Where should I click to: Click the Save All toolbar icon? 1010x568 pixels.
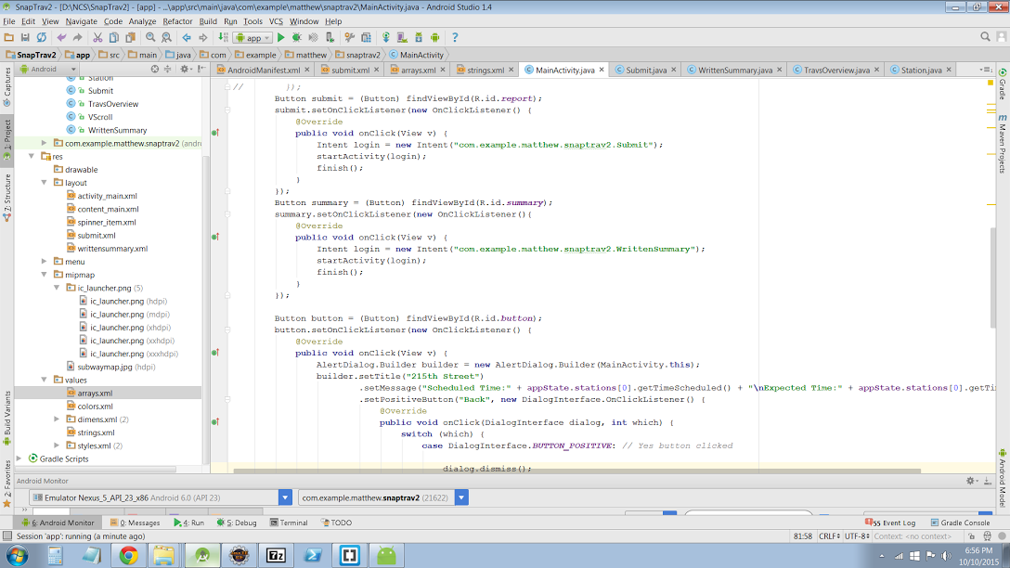tap(25, 38)
